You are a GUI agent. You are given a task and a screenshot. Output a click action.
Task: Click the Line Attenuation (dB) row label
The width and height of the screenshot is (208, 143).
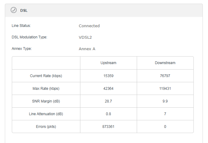click(x=46, y=114)
